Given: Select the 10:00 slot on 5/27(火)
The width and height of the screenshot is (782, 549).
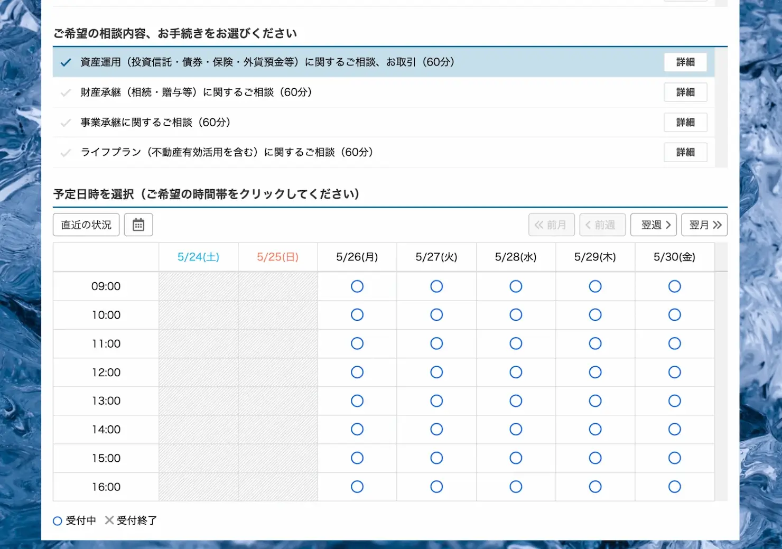Looking at the screenshot, I should pos(436,315).
